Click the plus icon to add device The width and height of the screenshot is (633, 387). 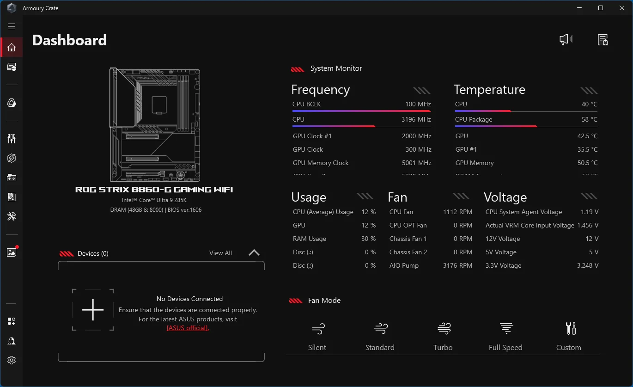click(93, 310)
